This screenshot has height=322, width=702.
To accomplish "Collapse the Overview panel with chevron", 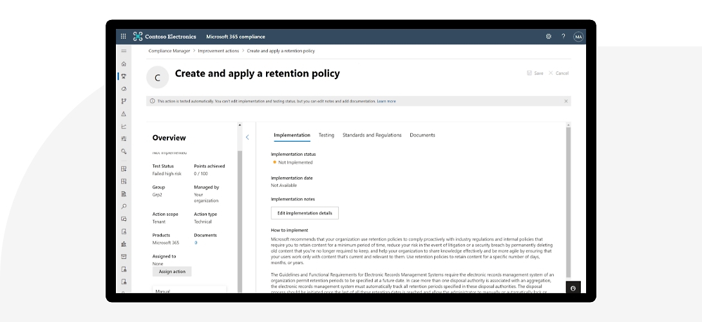I will (x=247, y=137).
